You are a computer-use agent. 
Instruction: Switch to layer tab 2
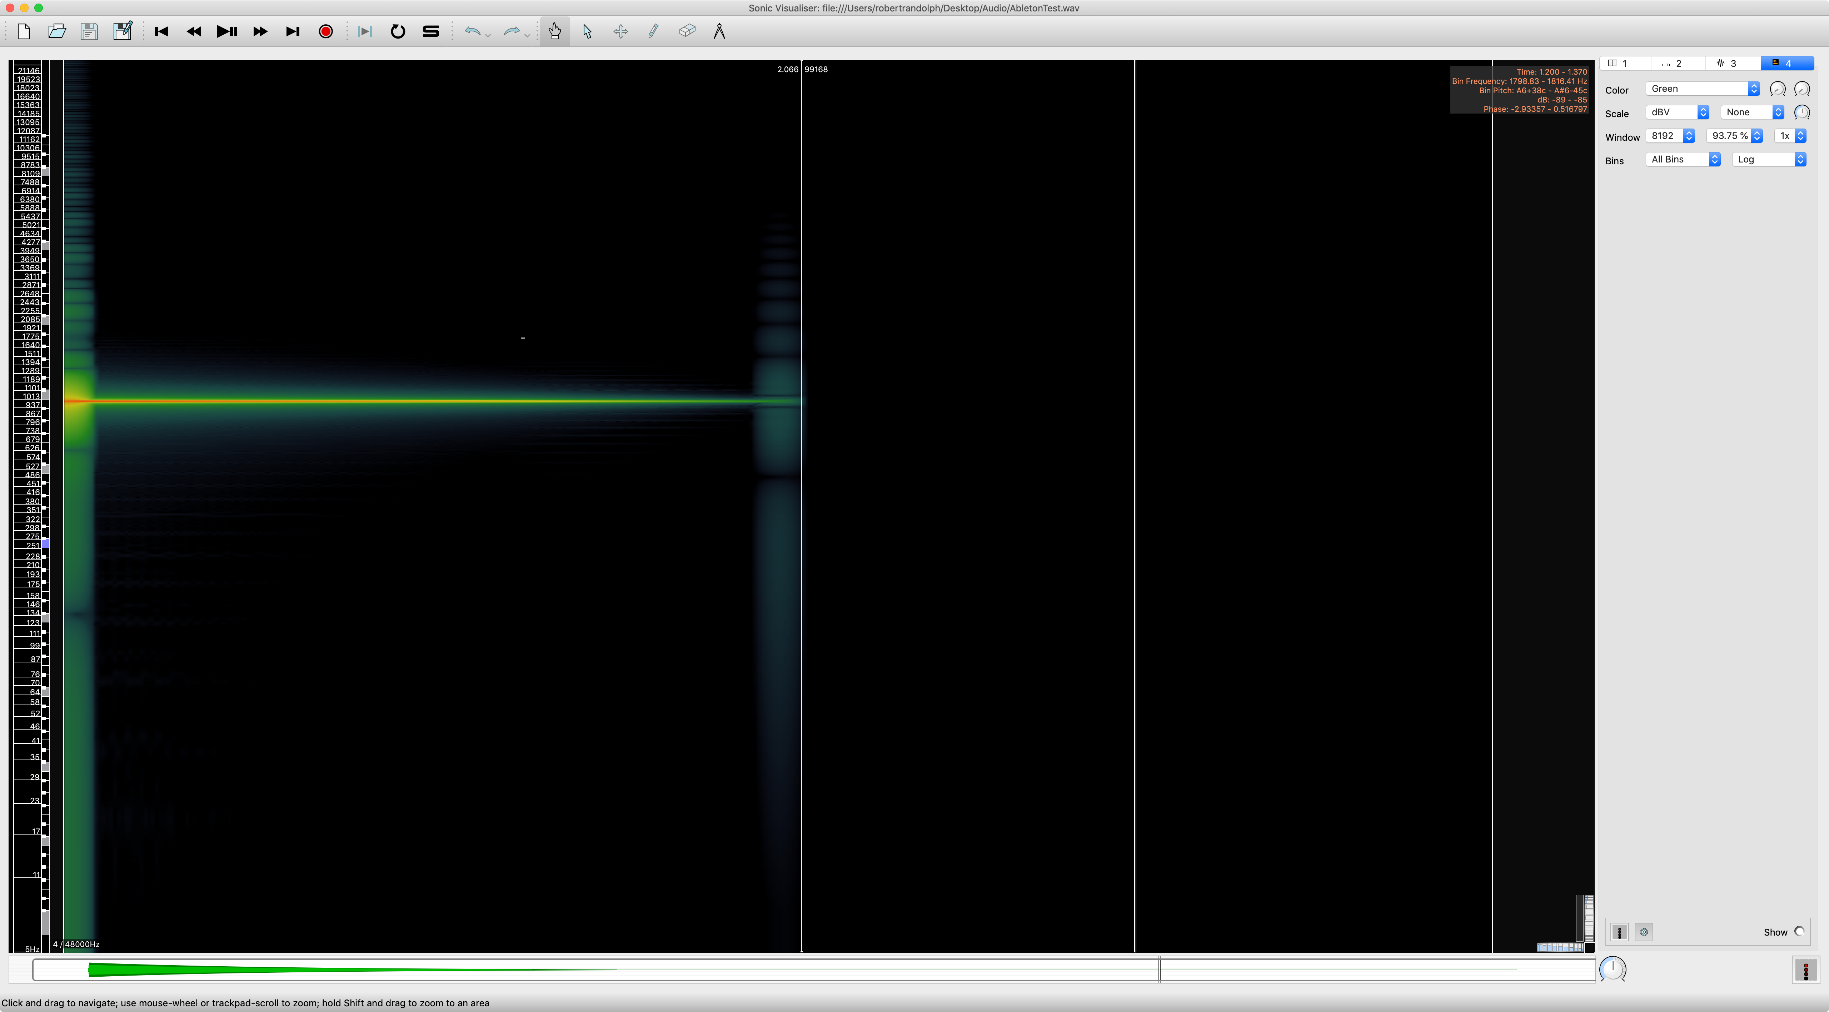pyautogui.click(x=1678, y=63)
